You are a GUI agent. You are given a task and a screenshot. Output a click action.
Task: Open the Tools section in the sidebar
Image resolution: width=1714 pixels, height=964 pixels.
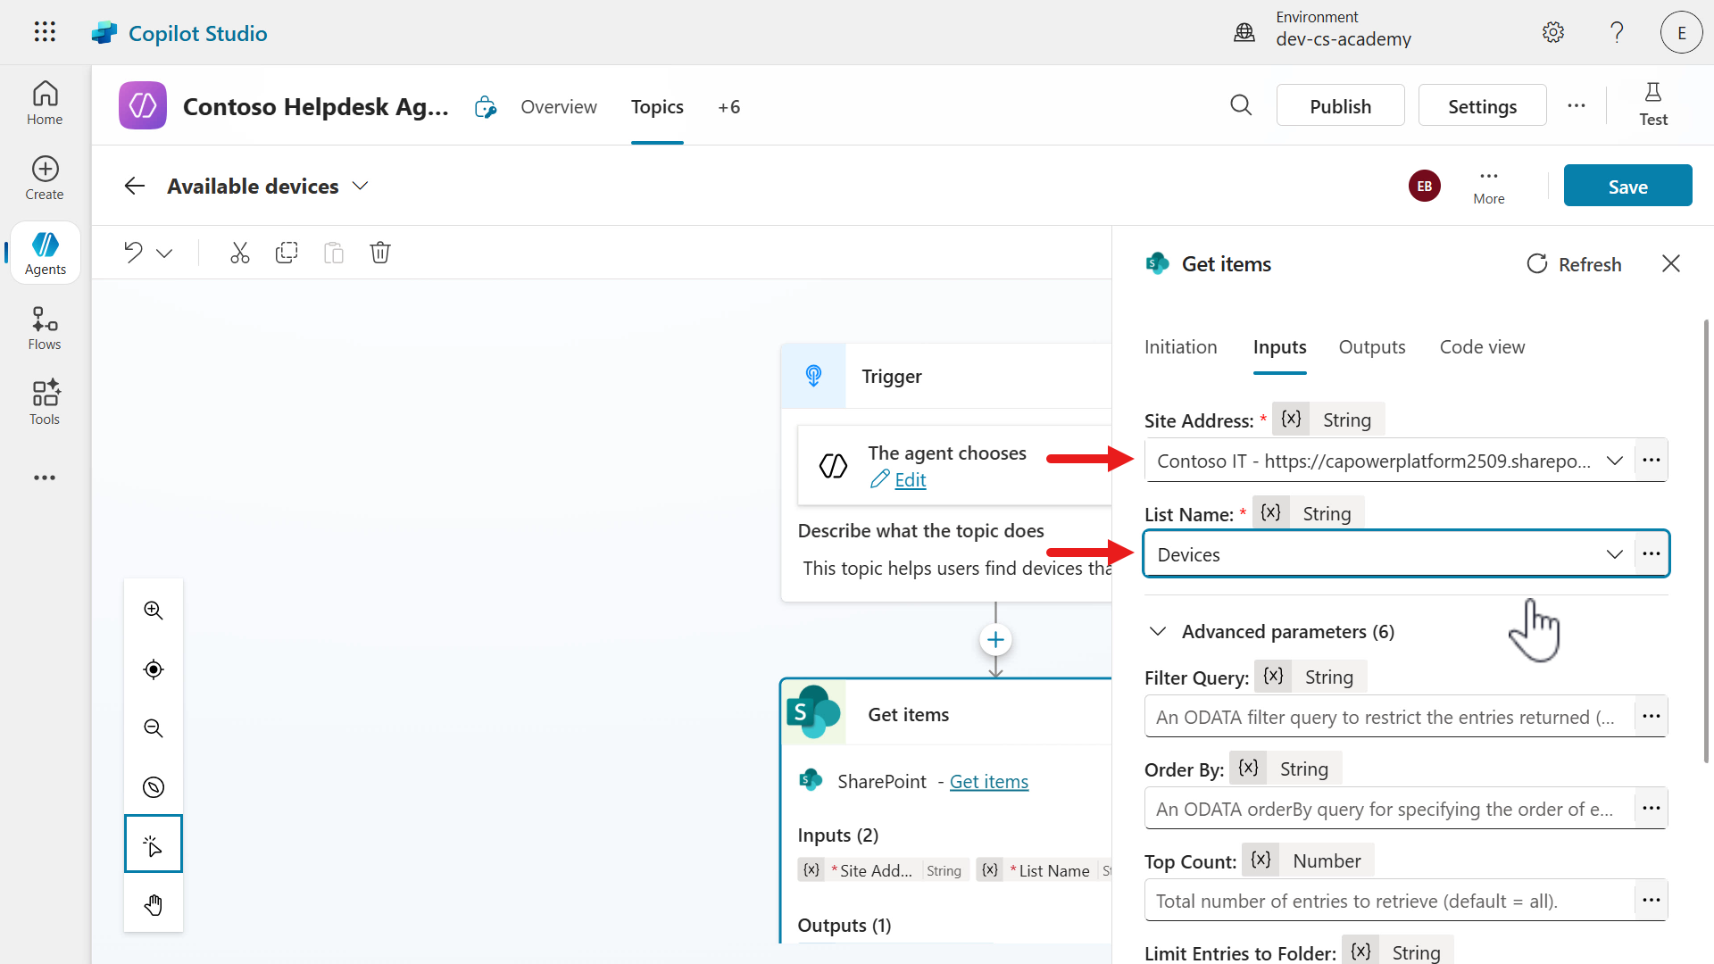(x=44, y=401)
